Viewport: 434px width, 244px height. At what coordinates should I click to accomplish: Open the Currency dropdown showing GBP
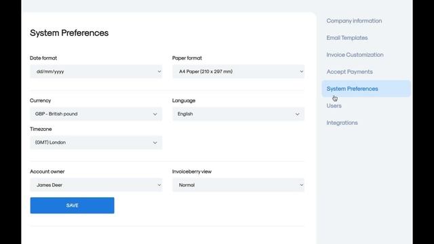coord(96,114)
